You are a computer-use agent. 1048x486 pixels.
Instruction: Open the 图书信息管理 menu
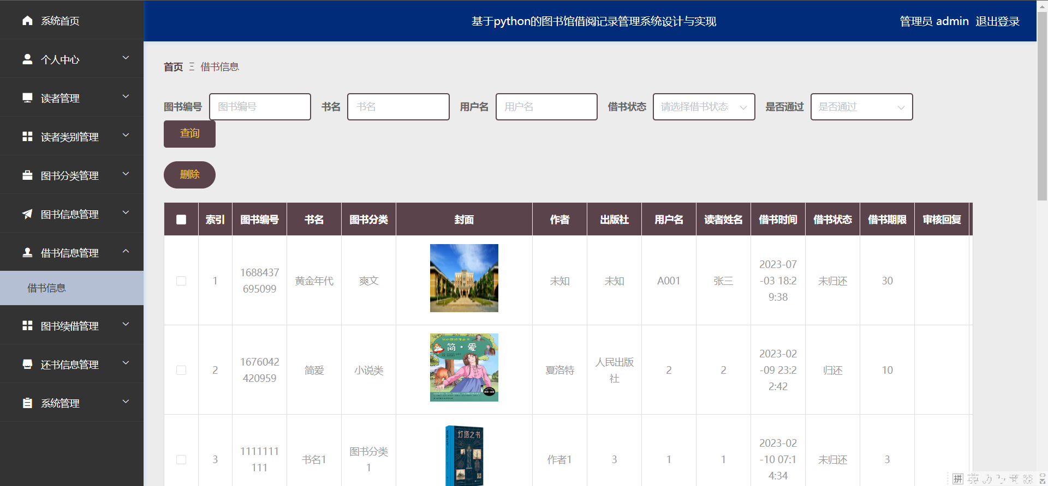[x=72, y=214]
